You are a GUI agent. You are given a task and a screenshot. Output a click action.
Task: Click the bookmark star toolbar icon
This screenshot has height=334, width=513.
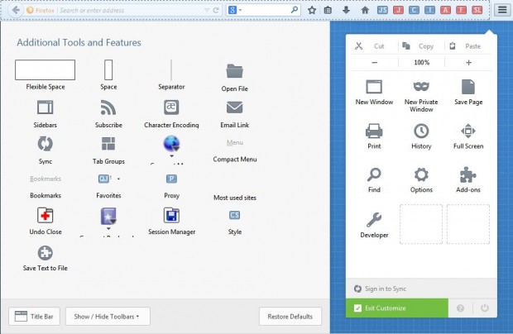pos(312,10)
